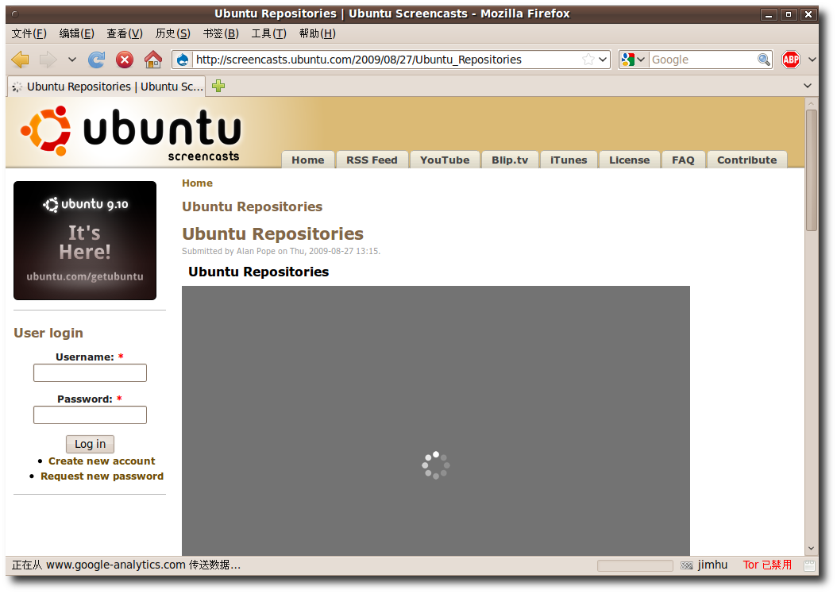
Task: Open the 查看(V) menu
Action: tap(125, 33)
